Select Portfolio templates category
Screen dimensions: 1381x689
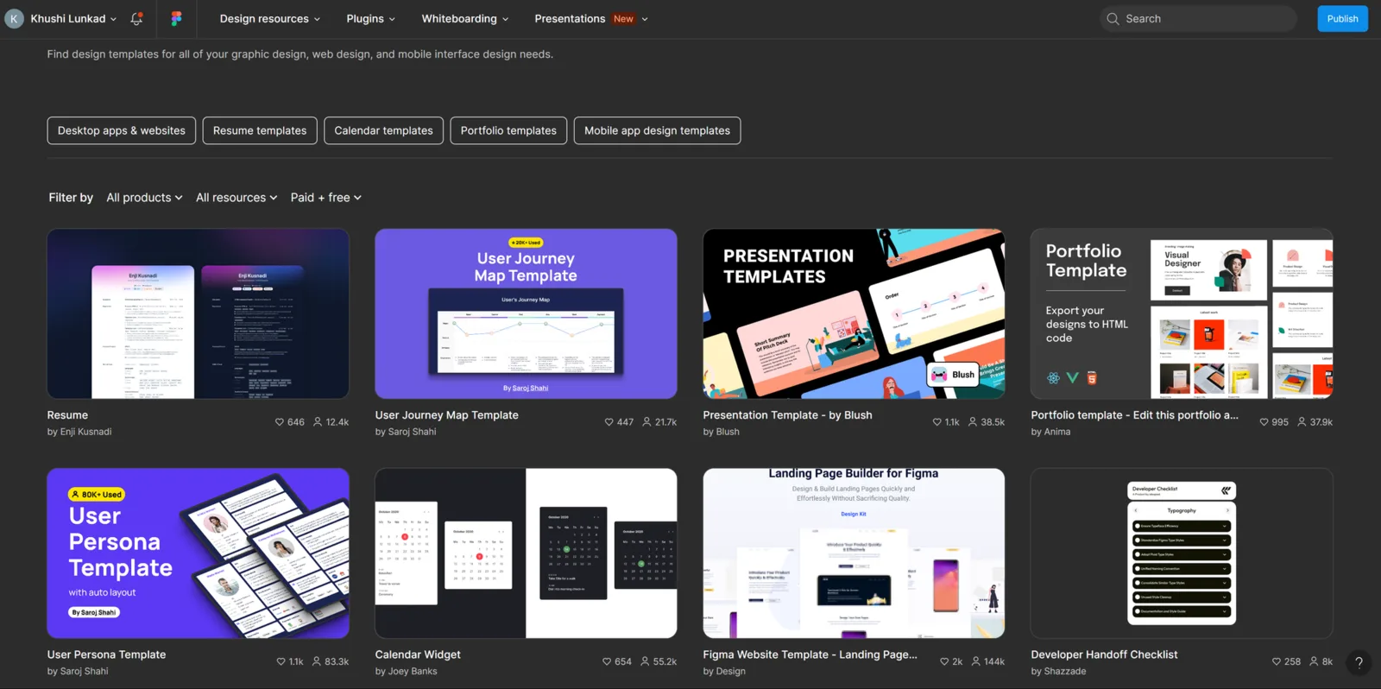pos(508,130)
